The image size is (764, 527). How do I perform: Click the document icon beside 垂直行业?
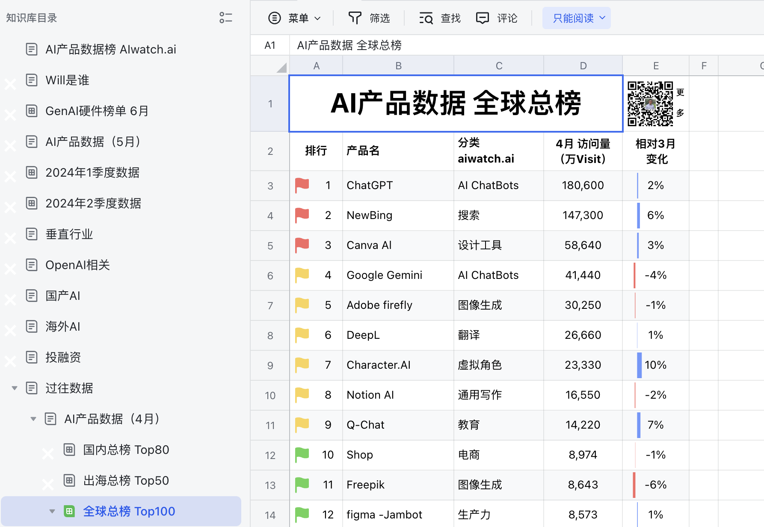tap(32, 234)
